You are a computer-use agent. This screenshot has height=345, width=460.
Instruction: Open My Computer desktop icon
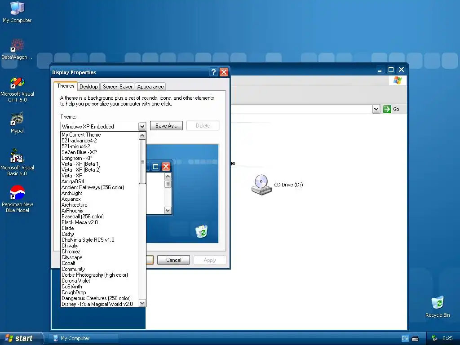click(x=17, y=12)
